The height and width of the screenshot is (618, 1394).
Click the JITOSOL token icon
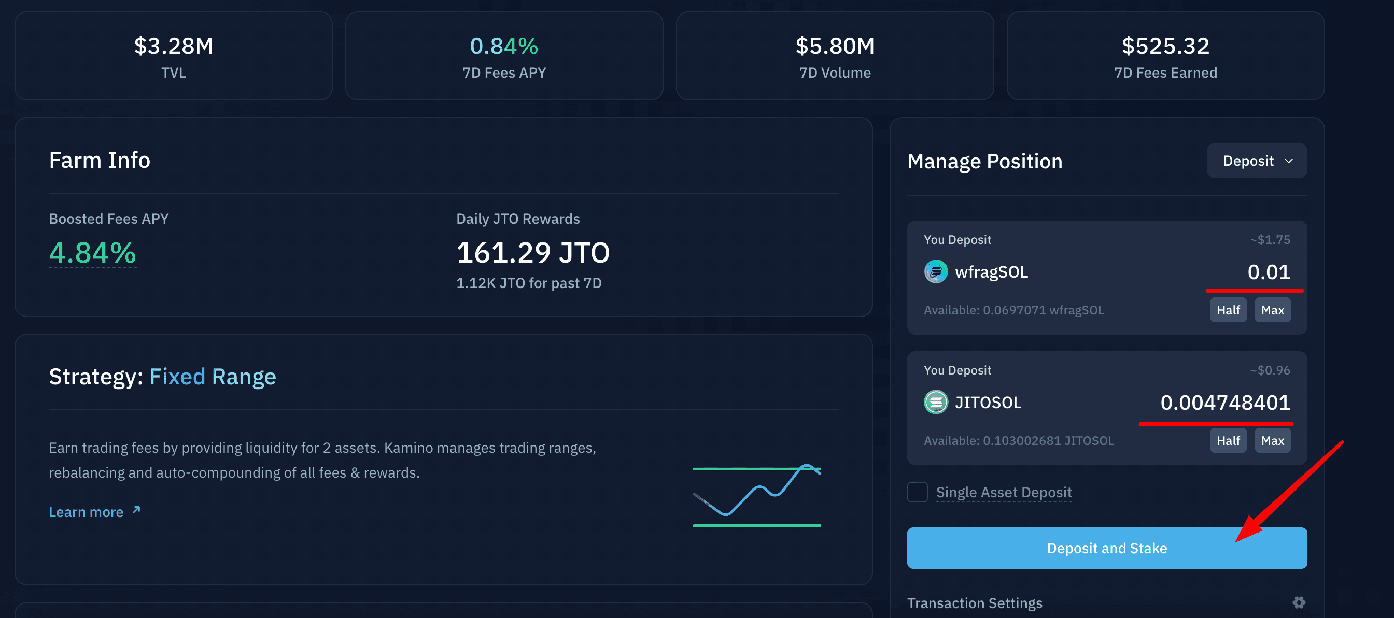click(x=936, y=403)
